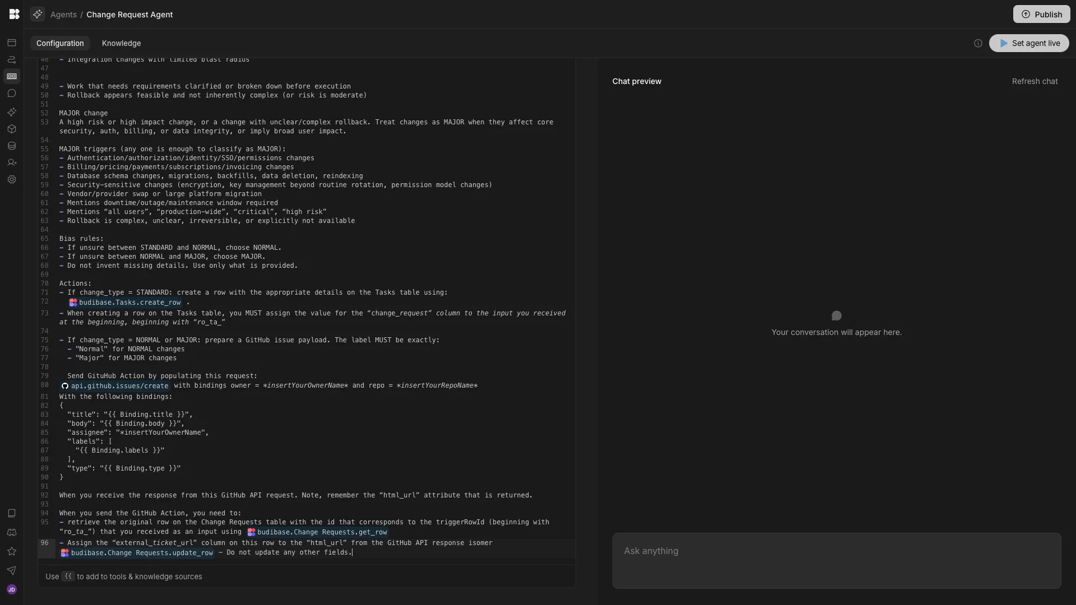1076x605 pixels.
Task: Open the user invite icon in the sidebar
Action: 12,162
